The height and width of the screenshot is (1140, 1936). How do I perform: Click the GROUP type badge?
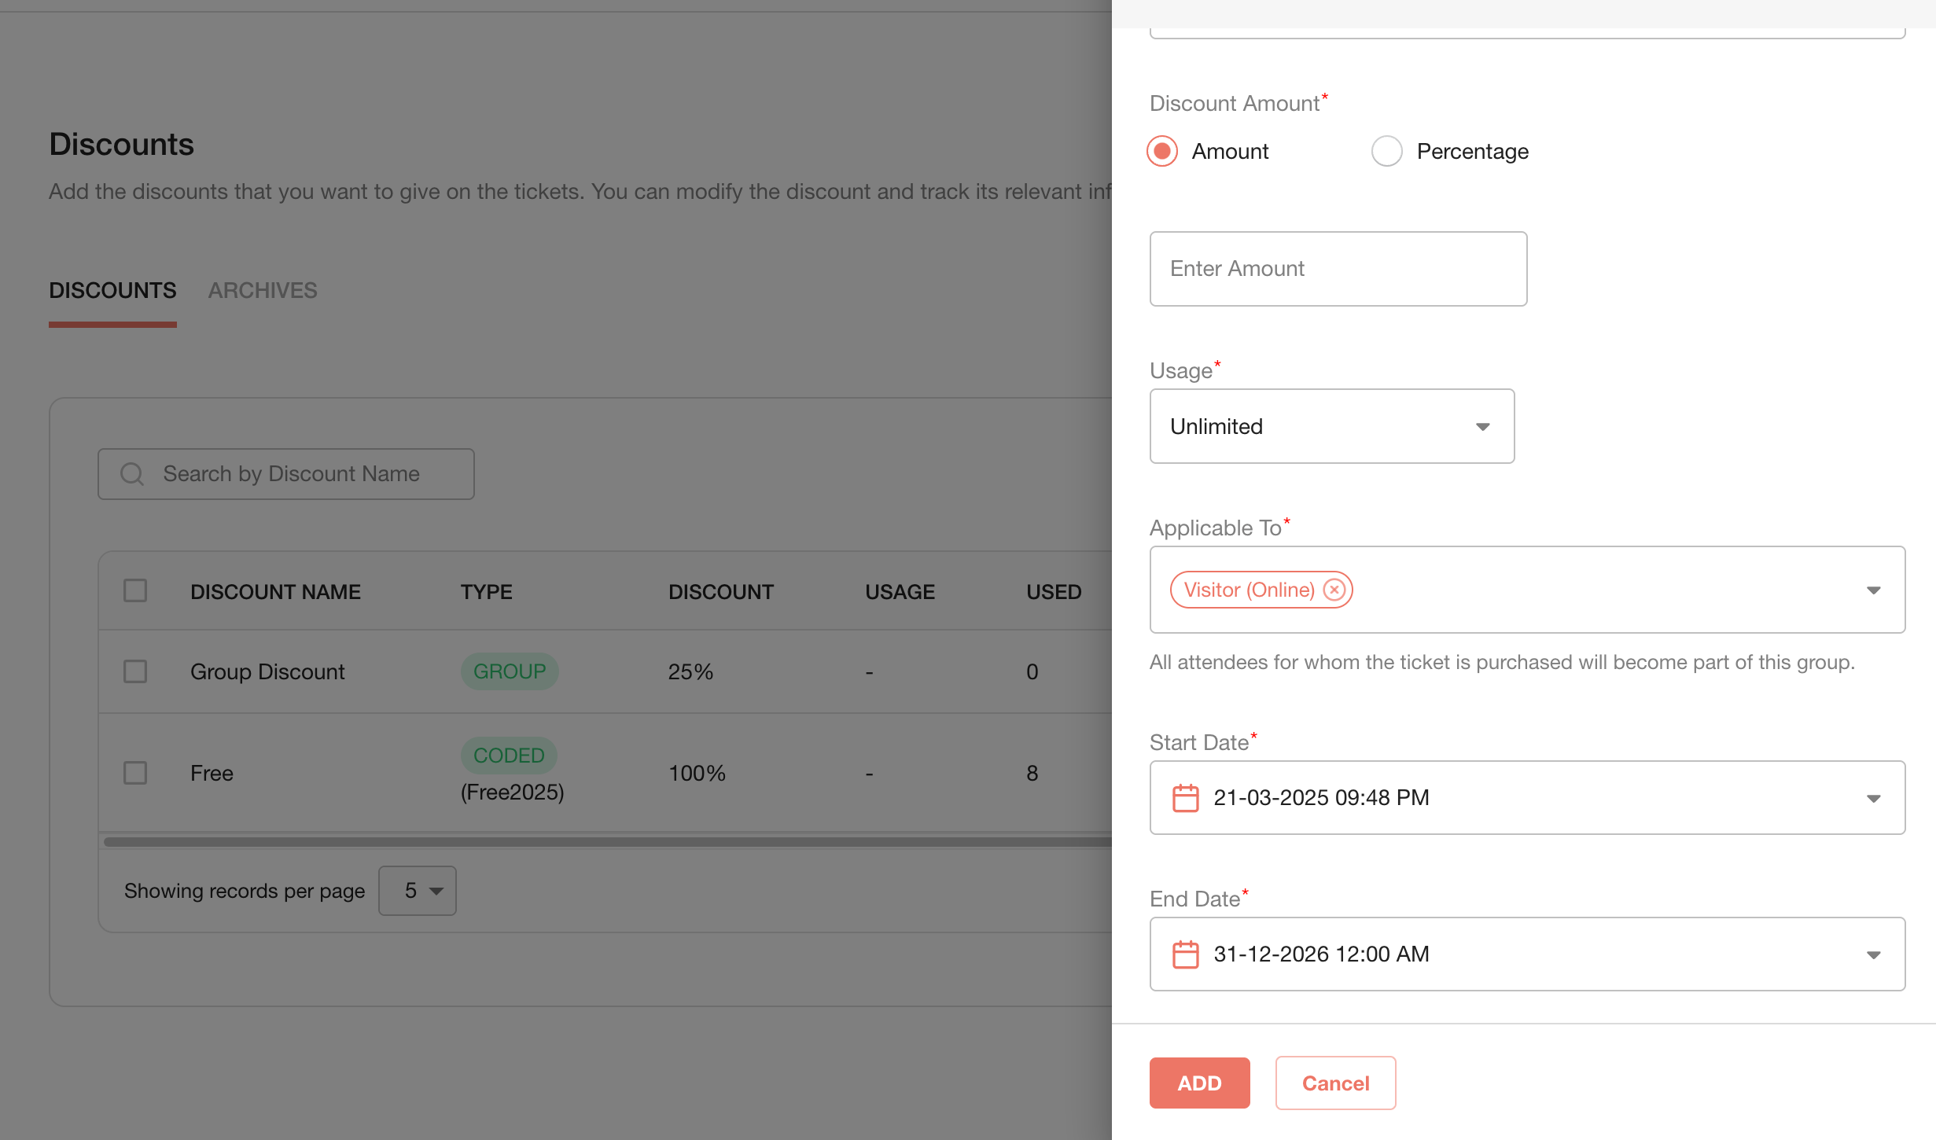[x=510, y=671]
